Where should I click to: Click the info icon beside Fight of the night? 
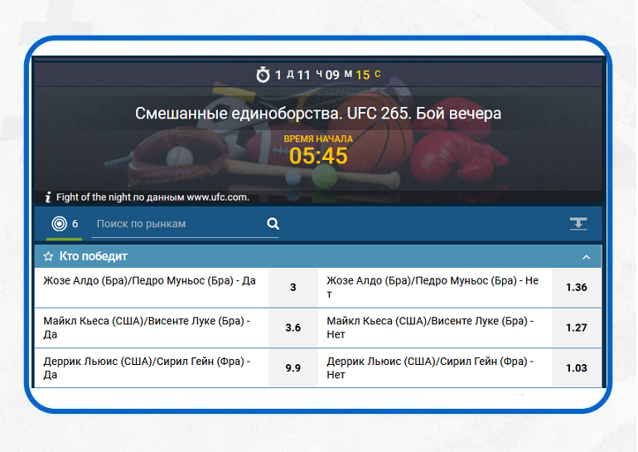[48, 197]
